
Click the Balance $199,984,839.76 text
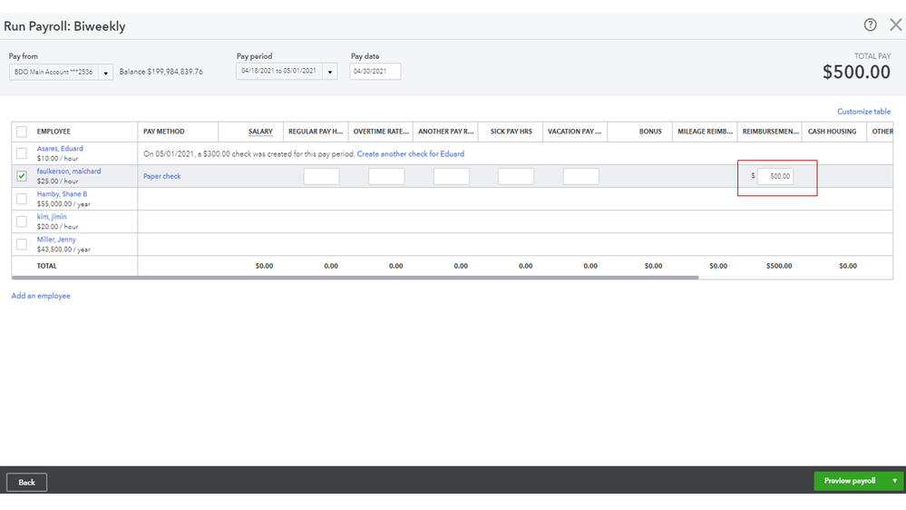(x=161, y=72)
